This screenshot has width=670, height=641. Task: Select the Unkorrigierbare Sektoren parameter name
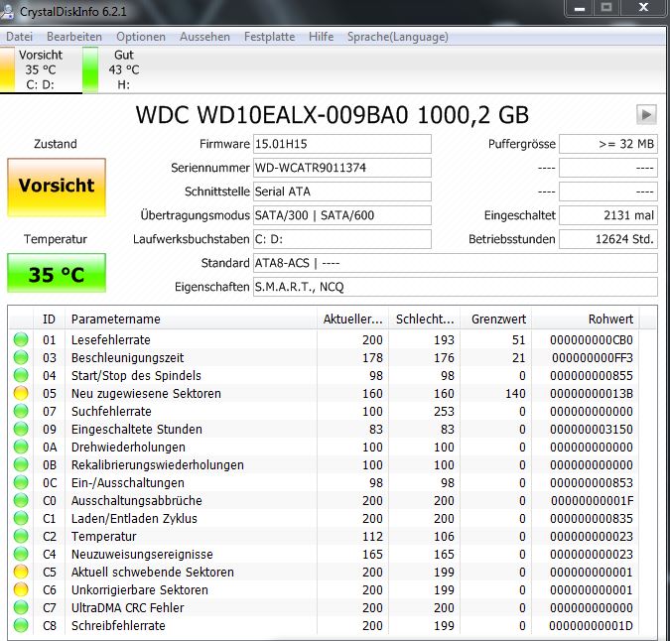(140, 589)
